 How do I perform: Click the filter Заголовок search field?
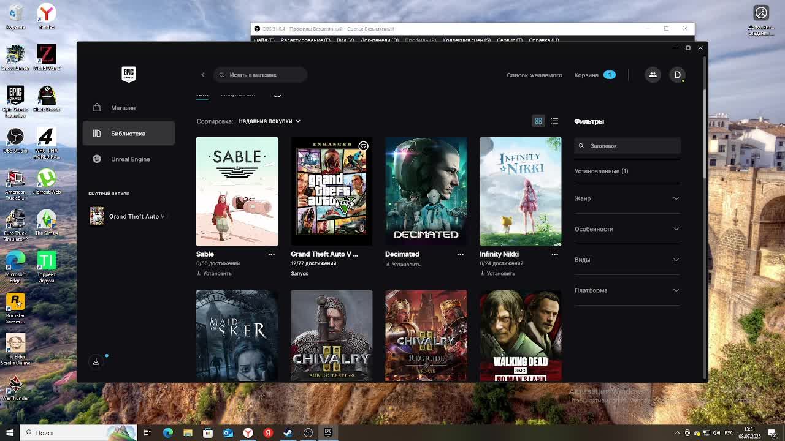click(x=627, y=146)
